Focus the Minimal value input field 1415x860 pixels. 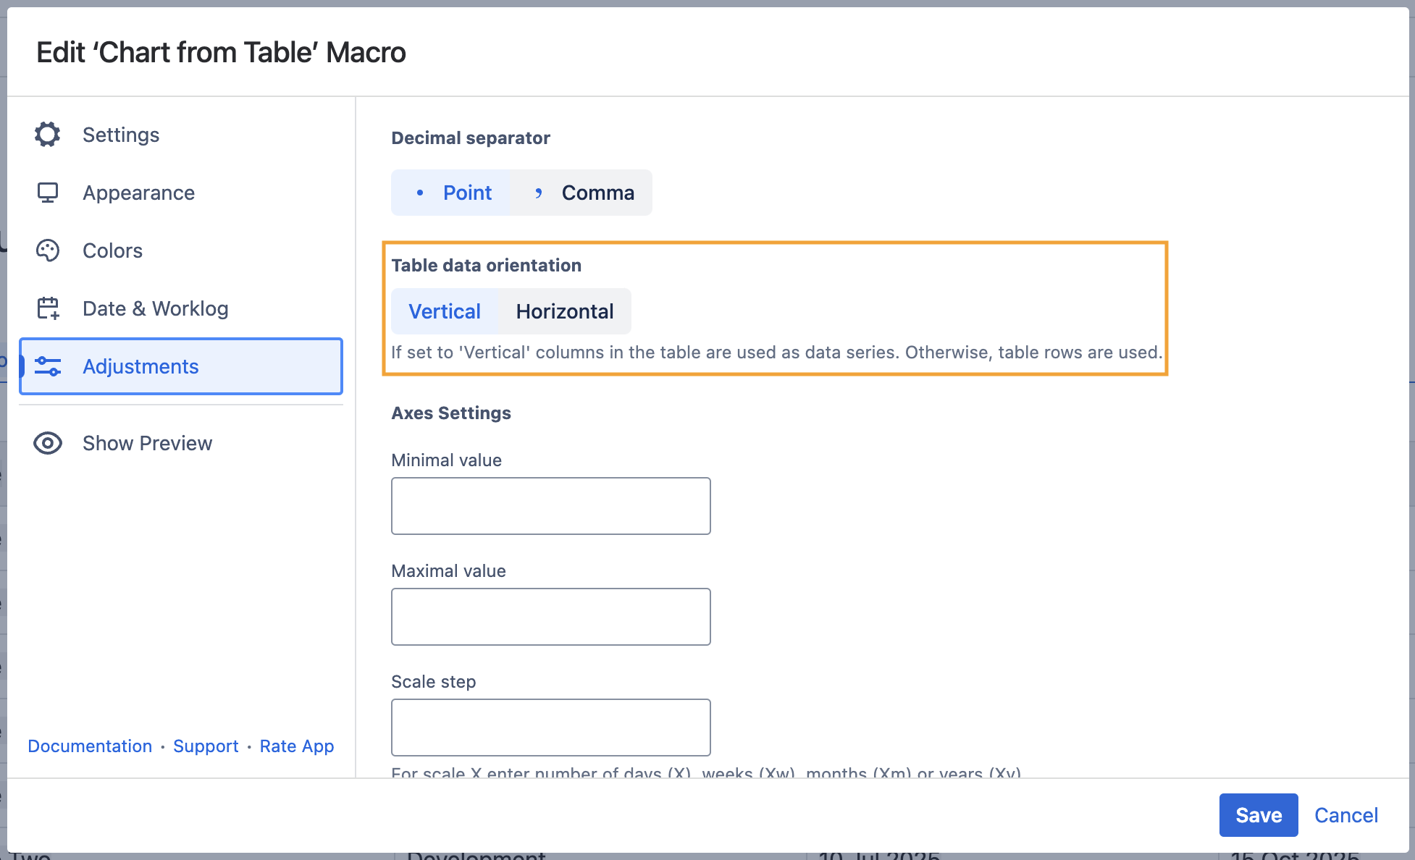[x=550, y=506]
